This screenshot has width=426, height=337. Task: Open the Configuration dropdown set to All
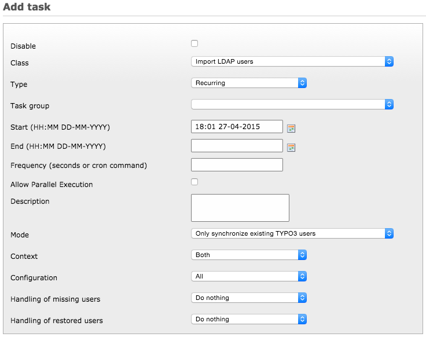(248, 276)
